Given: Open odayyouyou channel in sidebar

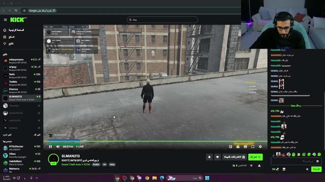Looking at the screenshot, I should coord(22,61).
